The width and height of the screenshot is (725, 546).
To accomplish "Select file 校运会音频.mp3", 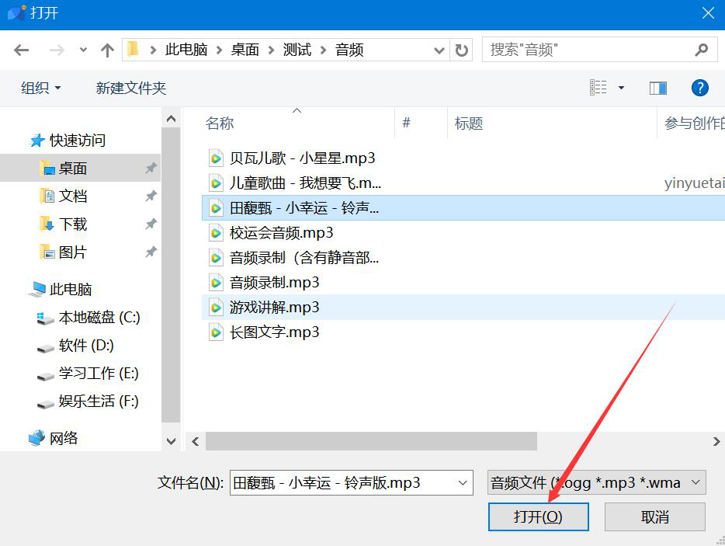I will click(x=281, y=233).
